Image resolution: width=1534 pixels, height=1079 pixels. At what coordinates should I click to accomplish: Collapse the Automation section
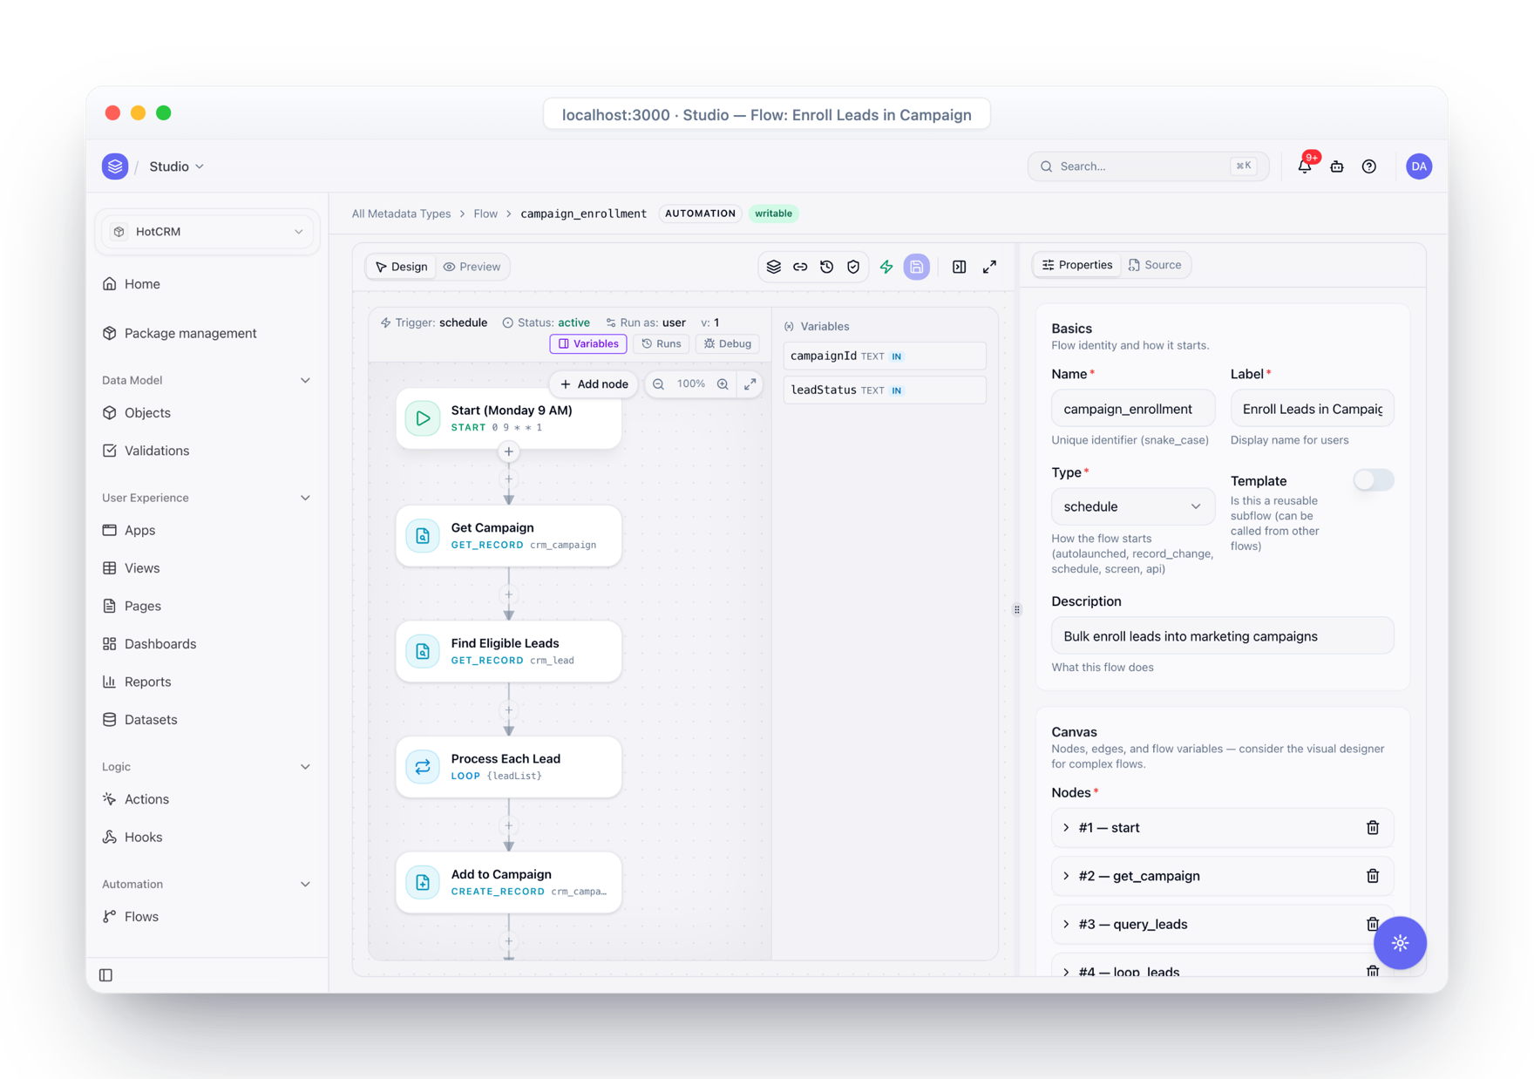(x=305, y=884)
